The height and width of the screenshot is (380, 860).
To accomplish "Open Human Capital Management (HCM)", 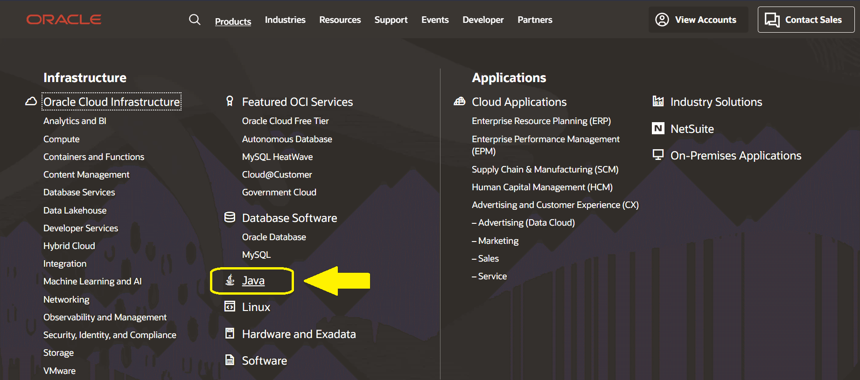I will [542, 187].
